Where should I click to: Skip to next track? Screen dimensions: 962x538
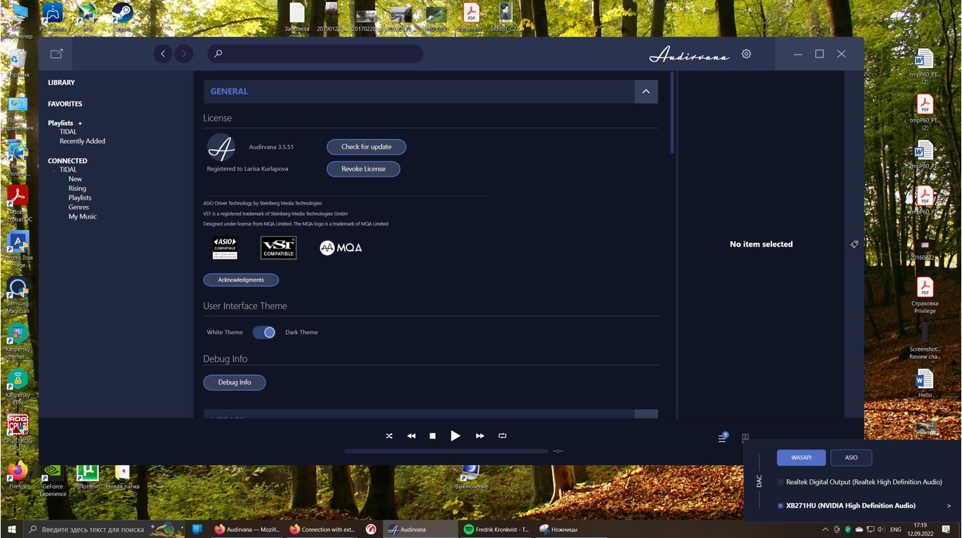click(480, 436)
